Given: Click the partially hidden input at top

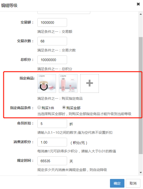Looking at the screenshot, I should click(x=64, y=13).
